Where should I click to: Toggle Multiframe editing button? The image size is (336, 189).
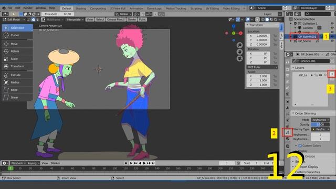(43, 19)
